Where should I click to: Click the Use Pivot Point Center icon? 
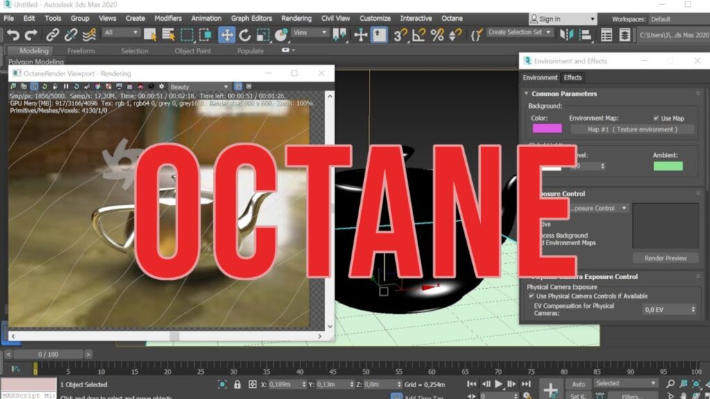pyautogui.click(x=340, y=35)
